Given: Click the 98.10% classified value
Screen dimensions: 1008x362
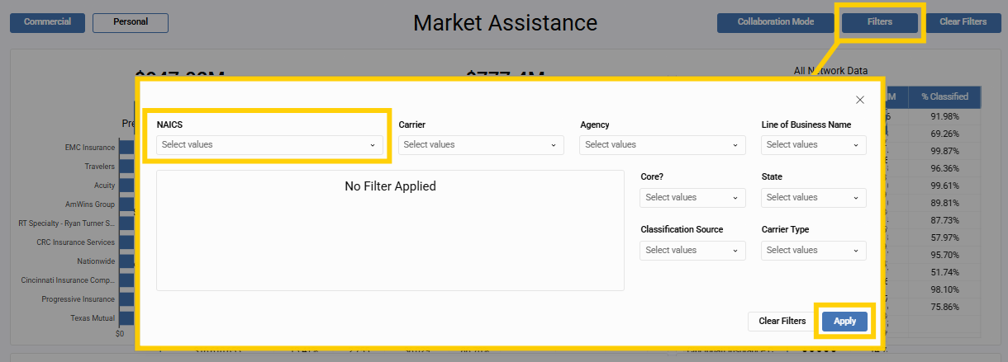Looking at the screenshot, I should click(944, 289).
